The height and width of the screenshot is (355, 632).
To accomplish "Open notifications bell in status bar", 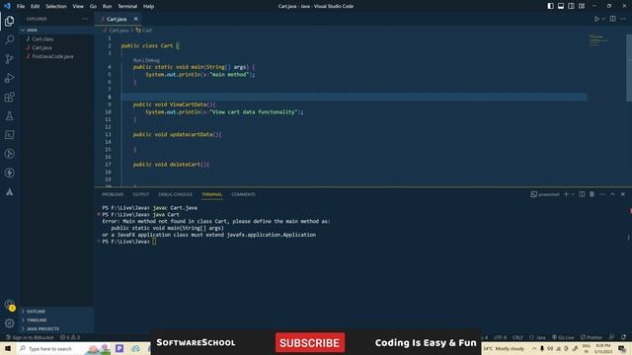I will (x=623, y=337).
